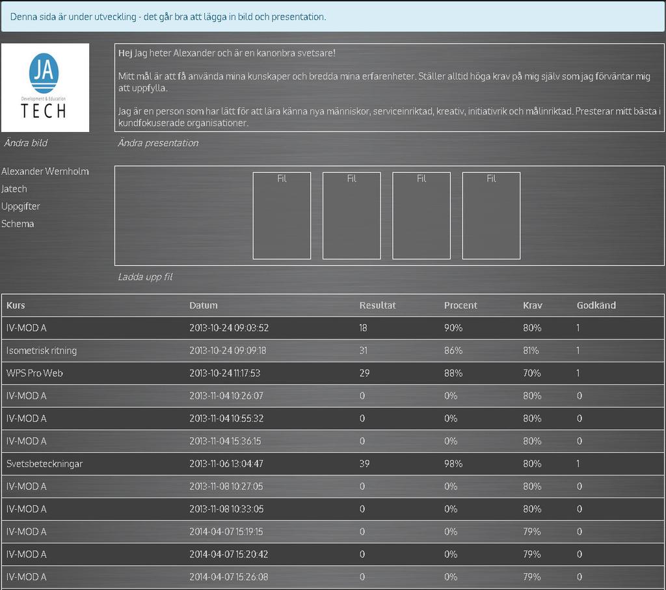Click date 2013-11-08 10:33:05
The image size is (666, 590).
point(226,509)
